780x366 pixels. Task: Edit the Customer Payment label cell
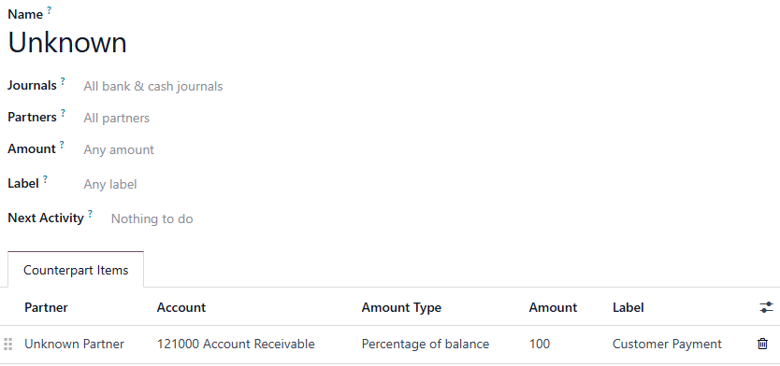(x=667, y=344)
